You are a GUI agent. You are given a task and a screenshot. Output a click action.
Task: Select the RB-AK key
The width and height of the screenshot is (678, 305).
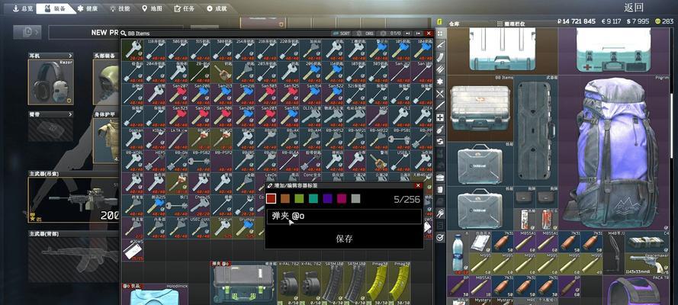coord(288,139)
